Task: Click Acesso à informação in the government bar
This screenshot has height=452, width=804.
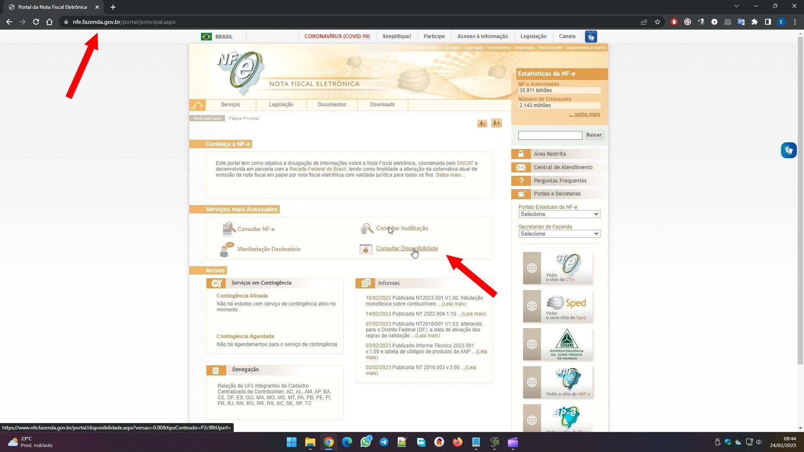Action: tap(483, 36)
